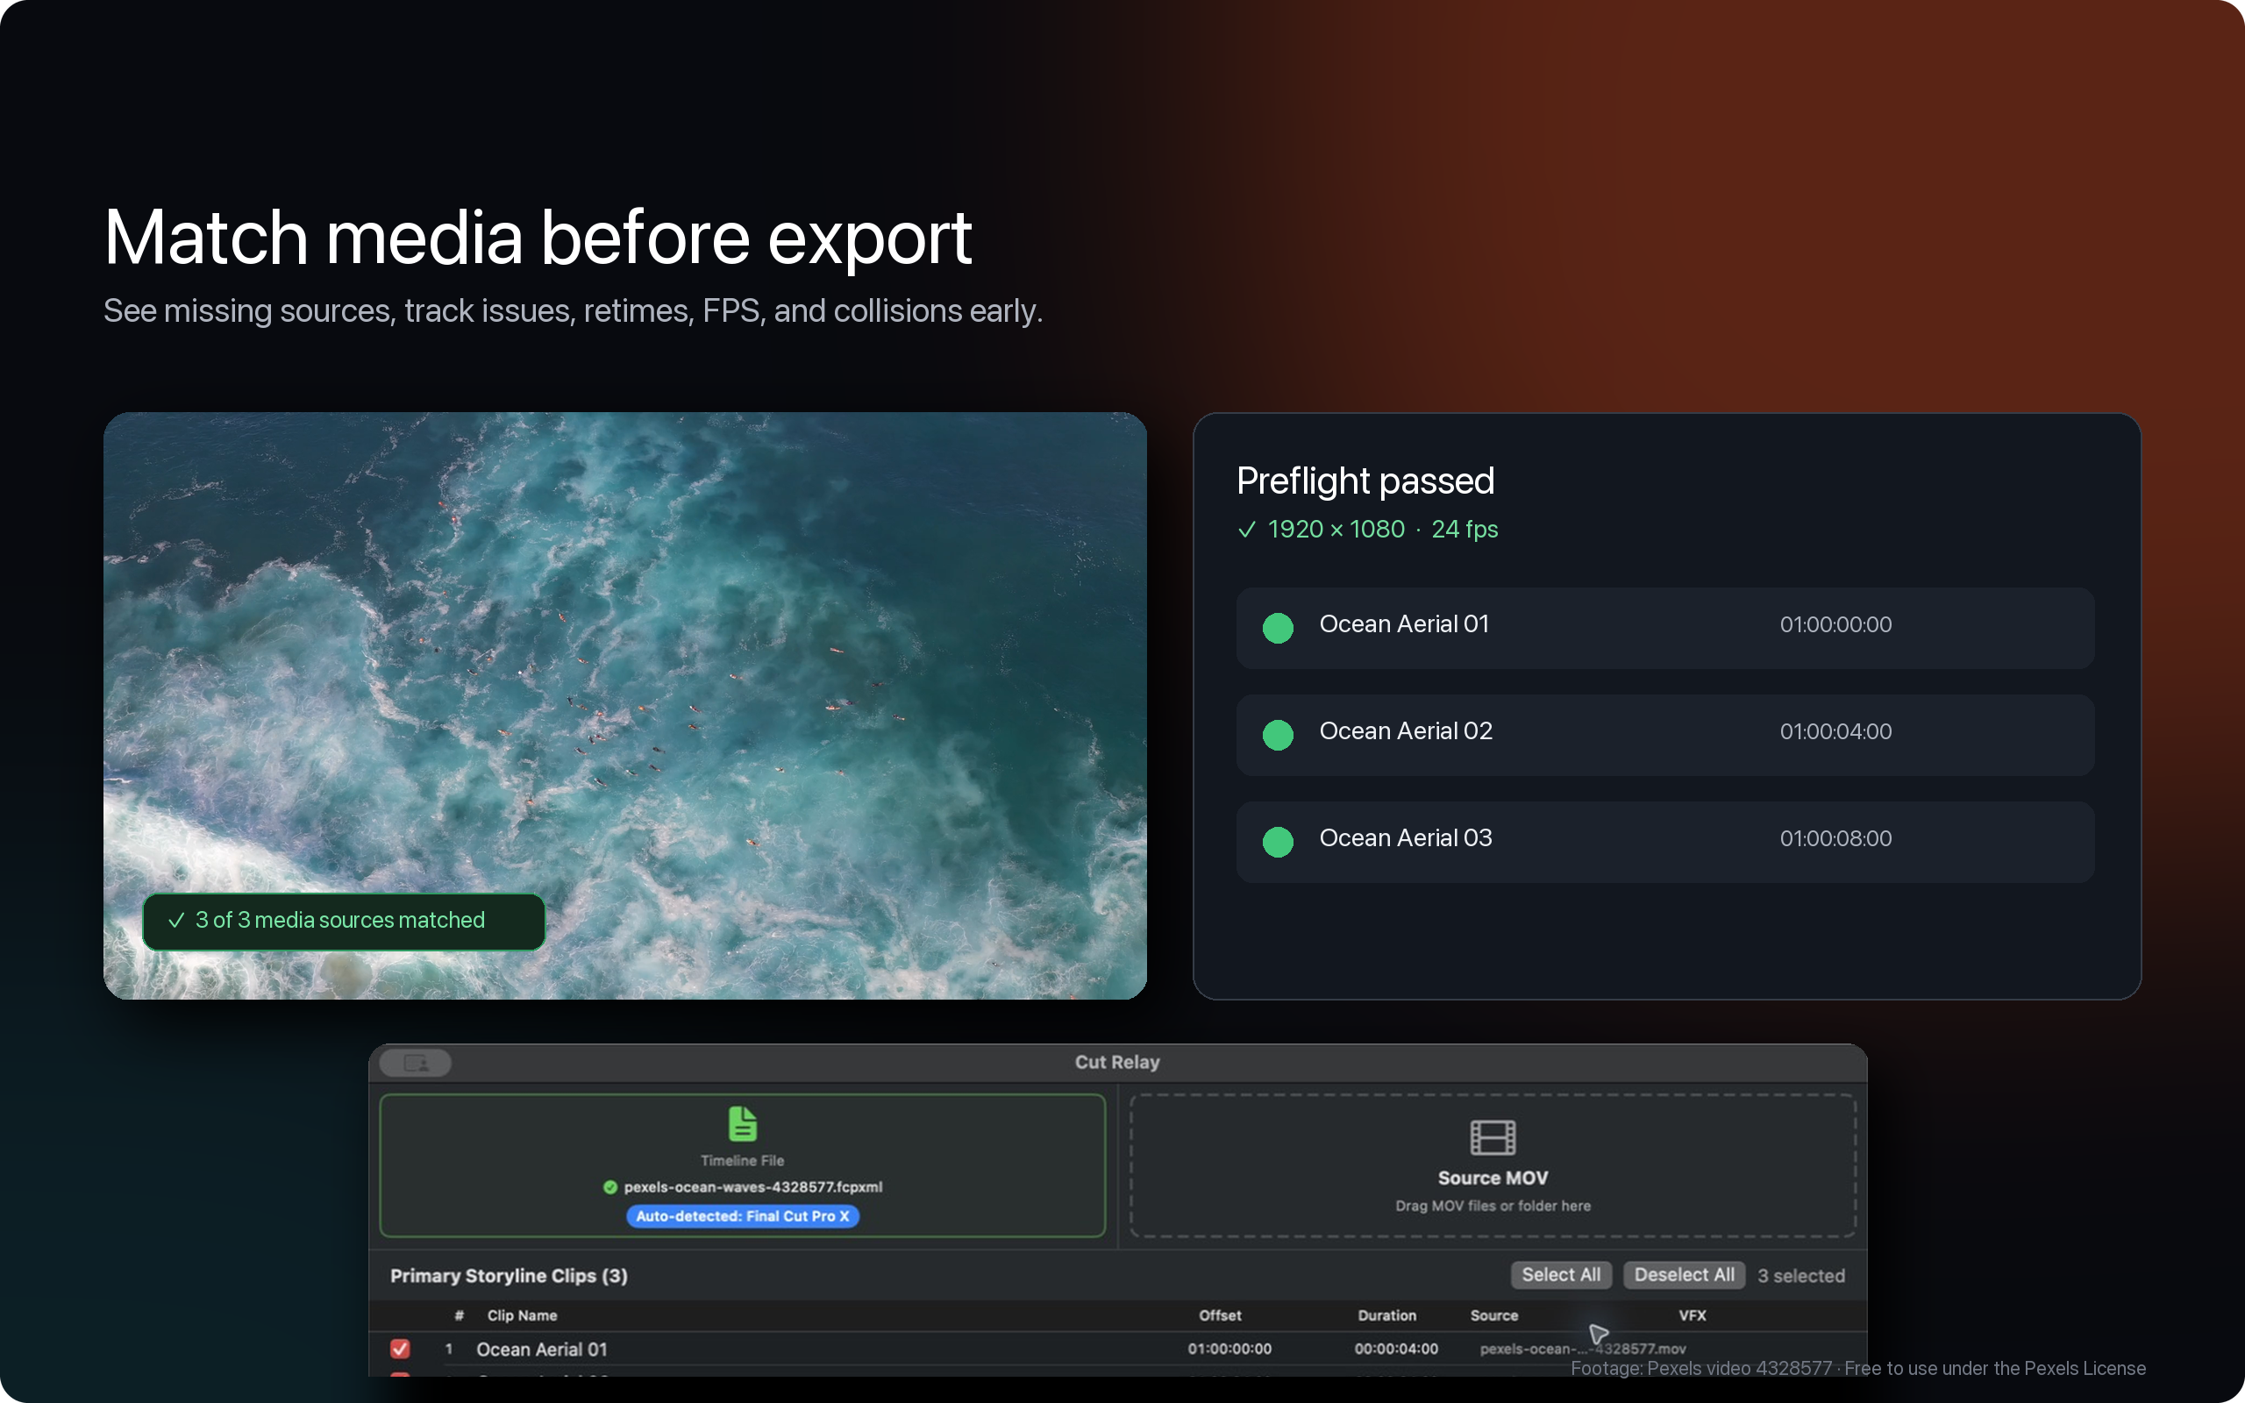Click the Source MOV drop zone

pos(1493,1165)
